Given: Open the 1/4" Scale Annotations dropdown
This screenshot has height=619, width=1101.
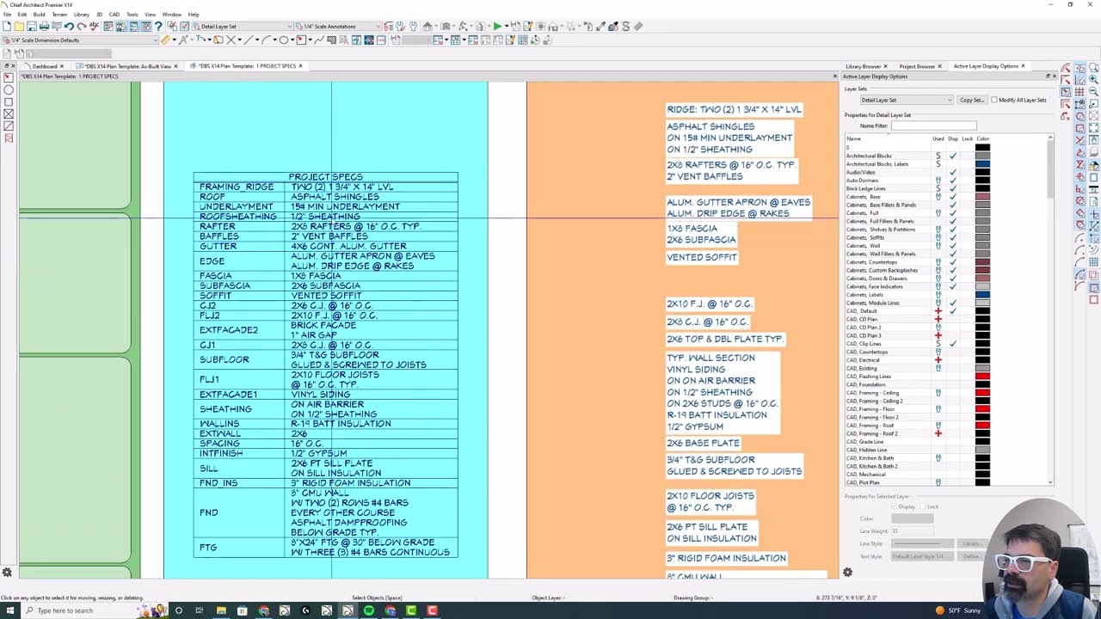Looking at the screenshot, I should 337,27.
